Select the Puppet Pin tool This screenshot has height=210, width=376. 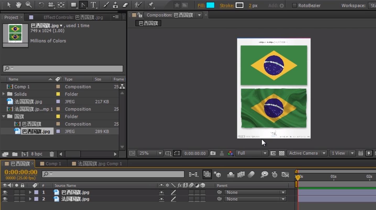(x=151, y=5)
